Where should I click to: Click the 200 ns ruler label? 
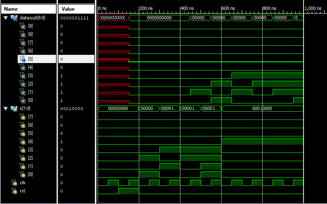point(146,9)
